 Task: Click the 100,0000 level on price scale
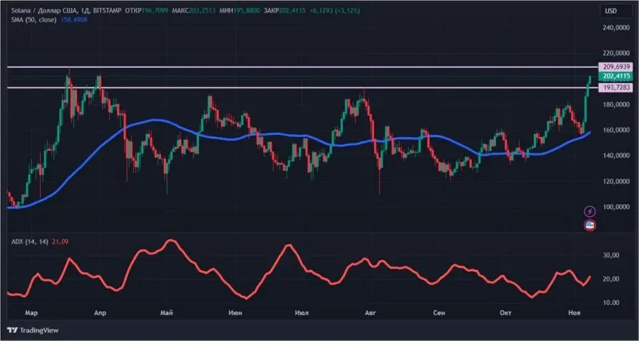(616, 207)
